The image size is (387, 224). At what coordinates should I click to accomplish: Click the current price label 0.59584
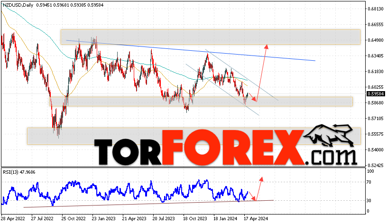[x=376, y=94]
